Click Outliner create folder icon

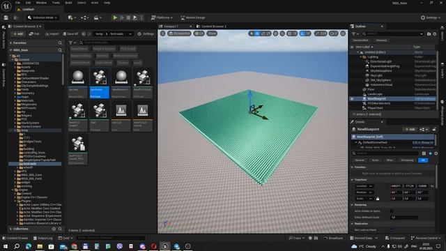pyautogui.click(x=429, y=34)
